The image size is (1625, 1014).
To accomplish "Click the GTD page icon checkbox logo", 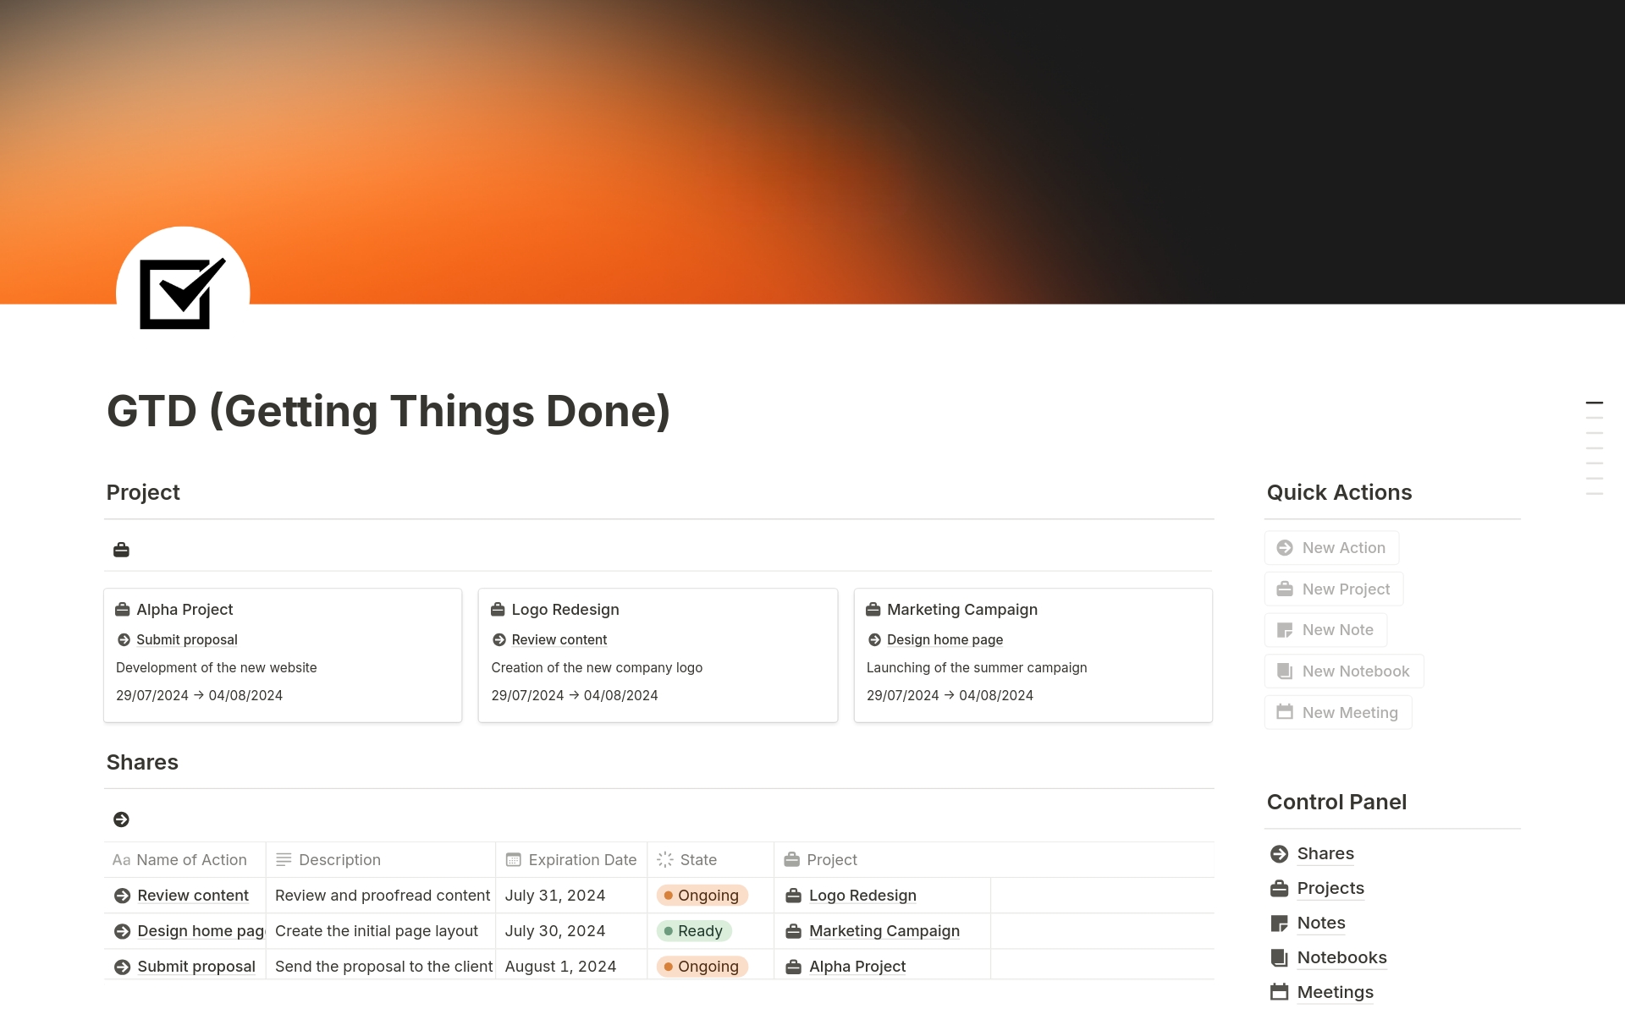I will tap(182, 292).
